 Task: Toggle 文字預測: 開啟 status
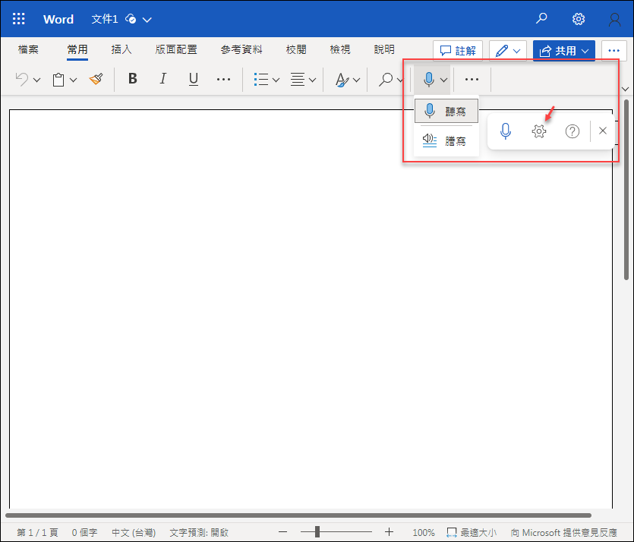click(199, 532)
